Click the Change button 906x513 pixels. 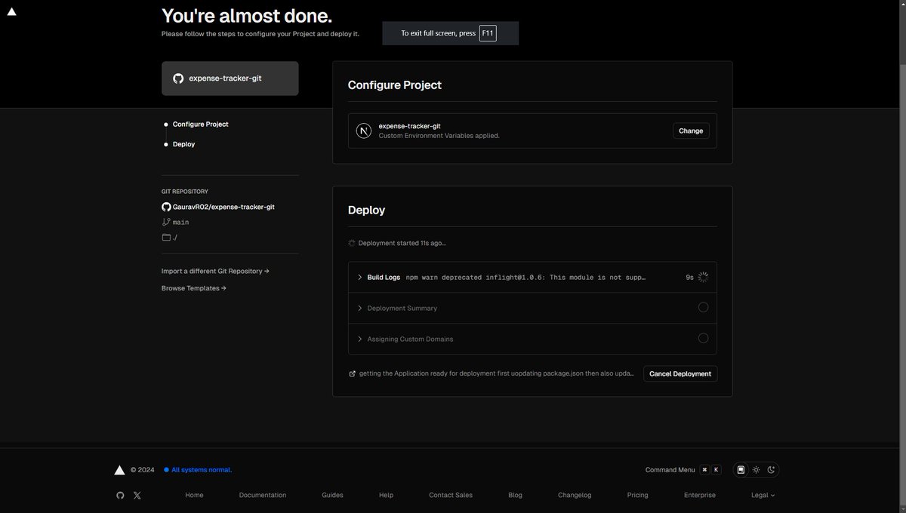691,131
